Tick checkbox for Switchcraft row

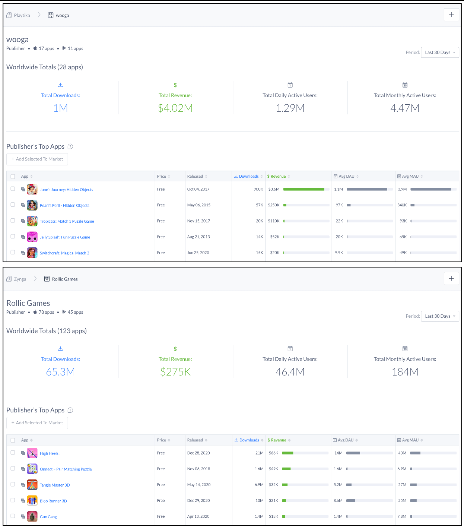[13, 252]
